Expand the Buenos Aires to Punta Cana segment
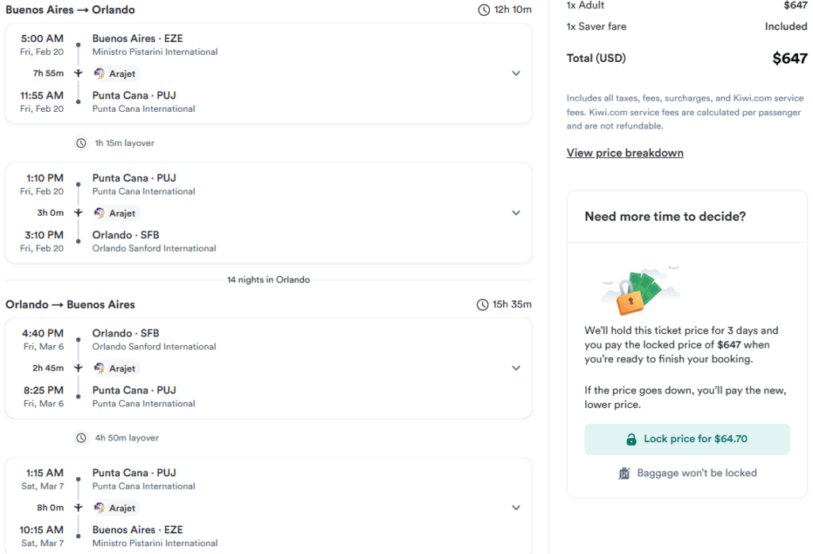The height and width of the screenshot is (554, 813). click(516, 74)
